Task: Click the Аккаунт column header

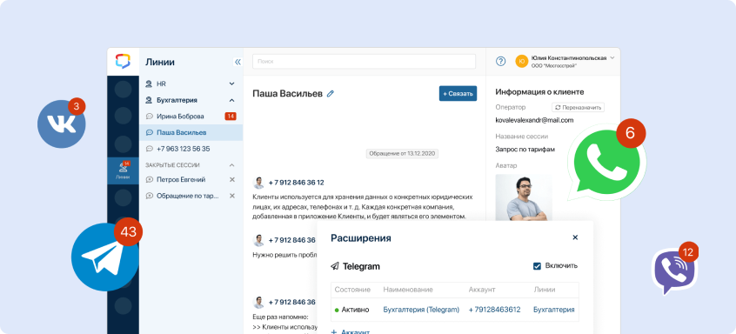Action: [x=482, y=290]
